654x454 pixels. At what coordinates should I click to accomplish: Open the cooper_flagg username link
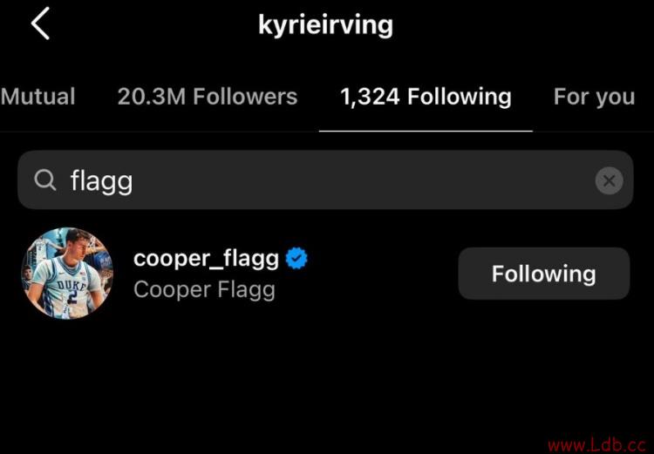click(206, 259)
